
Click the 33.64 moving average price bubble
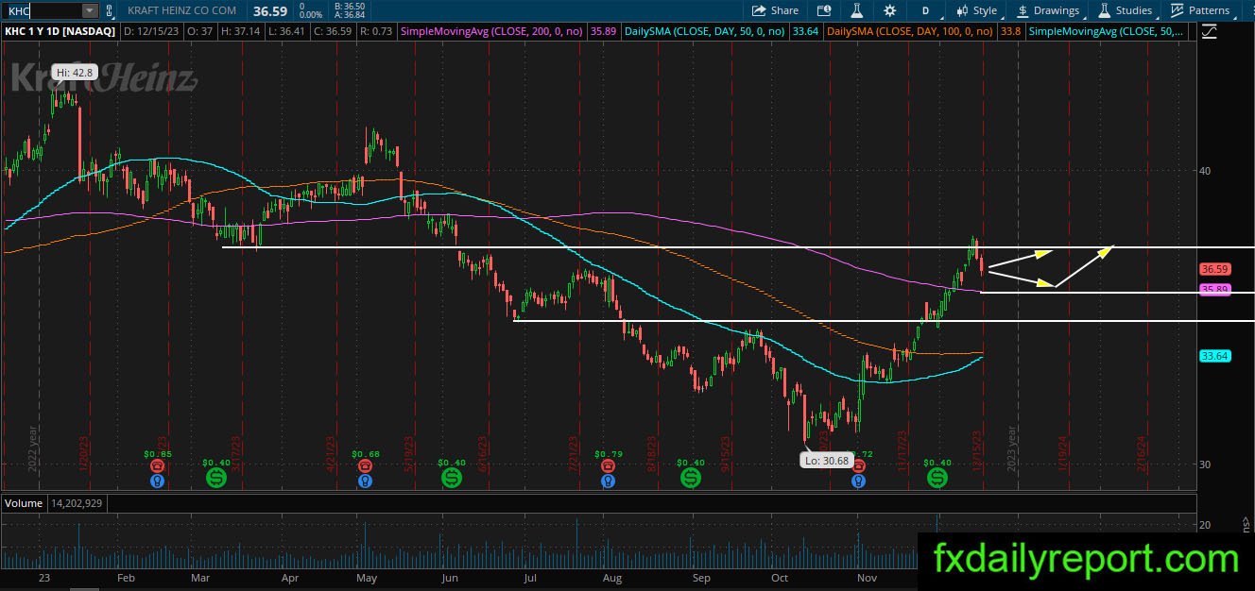[1213, 356]
